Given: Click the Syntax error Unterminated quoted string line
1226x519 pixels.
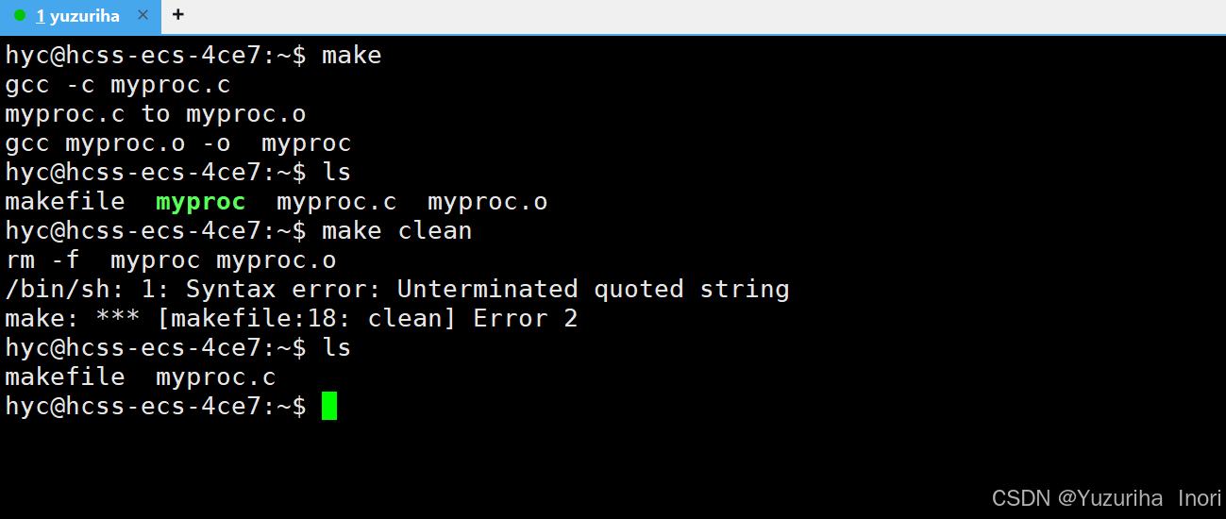Looking at the screenshot, I should click(x=396, y=289).
